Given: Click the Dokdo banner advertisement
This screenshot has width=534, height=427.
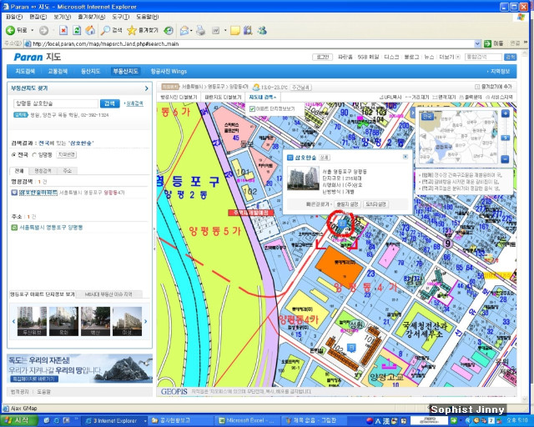Looking at the screenshot, I should pyautogui.click(x=79, y=369).
